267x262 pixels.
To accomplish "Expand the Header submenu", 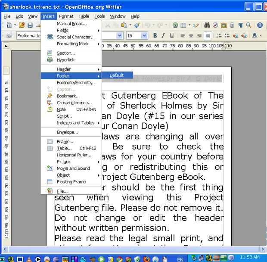I will [71, 69].
